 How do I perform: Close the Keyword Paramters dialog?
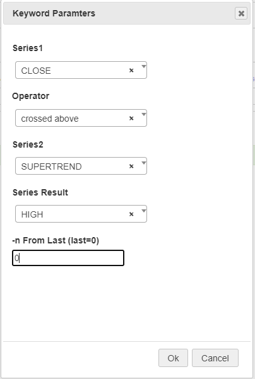(x=241, y=13)
